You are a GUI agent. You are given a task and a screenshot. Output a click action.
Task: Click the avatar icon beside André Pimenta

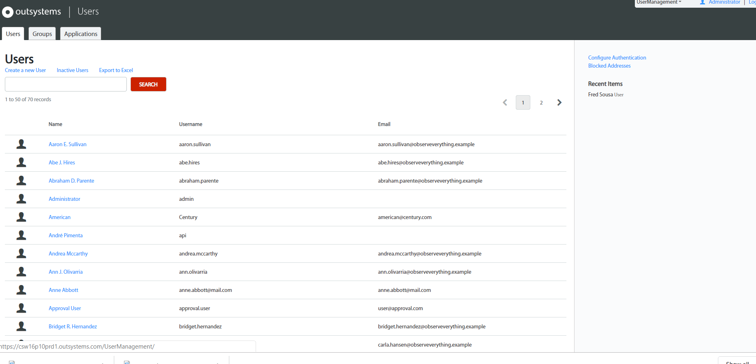pos(21,235)
